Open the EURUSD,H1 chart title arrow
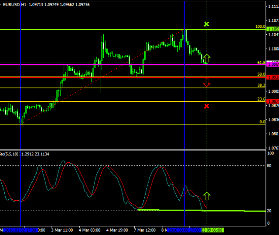Viewport: 279px width, 235px height. point(3,4)
